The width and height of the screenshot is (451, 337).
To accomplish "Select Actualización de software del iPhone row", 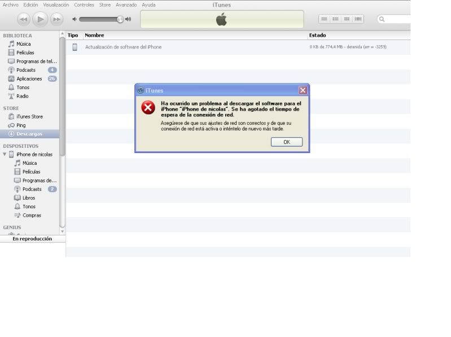I will pyautogui.click(x=238, y=47).
